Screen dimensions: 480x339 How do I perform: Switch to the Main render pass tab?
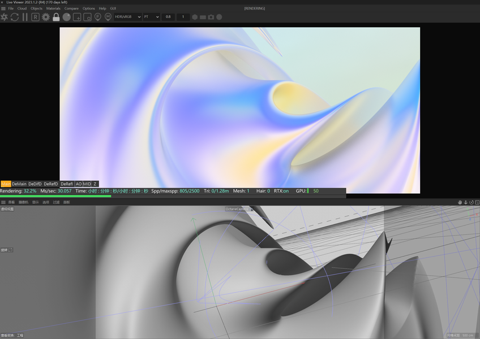coord(6,184)
